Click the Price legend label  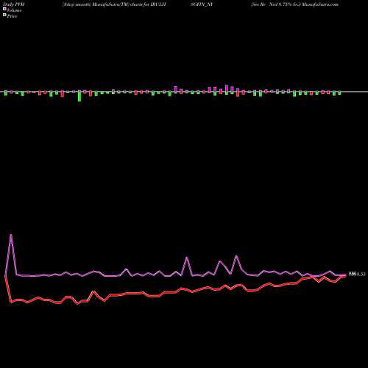(12, 16)
